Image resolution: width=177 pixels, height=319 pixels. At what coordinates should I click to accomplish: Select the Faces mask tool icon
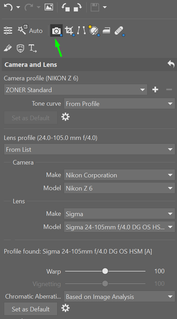point(20,48)
